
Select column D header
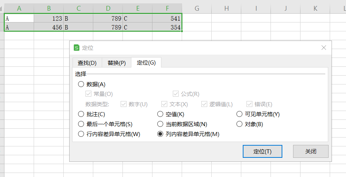coord(108,8)
